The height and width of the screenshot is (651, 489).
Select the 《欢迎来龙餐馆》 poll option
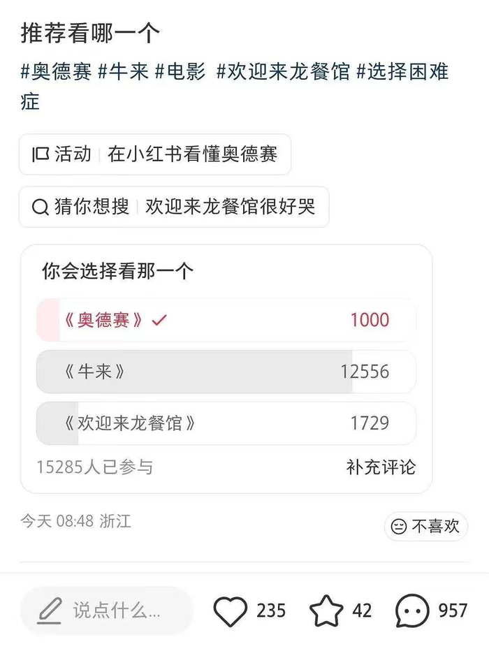coord(226,423)
